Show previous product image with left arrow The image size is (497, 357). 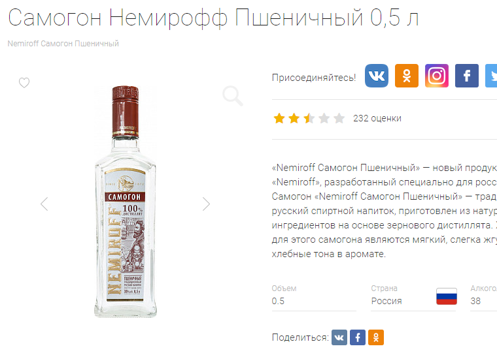[44, 204]
